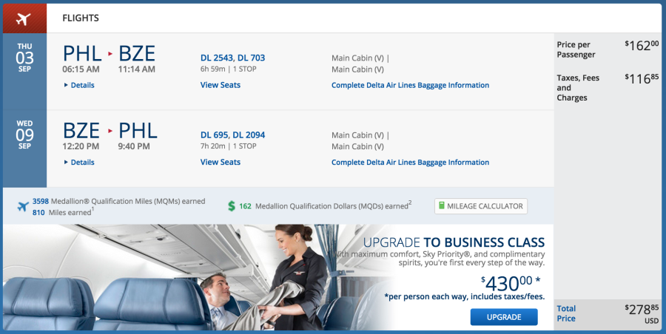
Task: Open flight DL 2094 link
Action: click(x=249, y=135)
